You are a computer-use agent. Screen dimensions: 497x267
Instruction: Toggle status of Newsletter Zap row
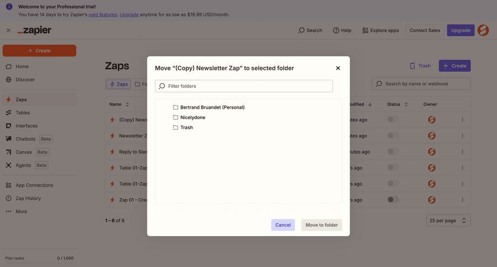393,136
